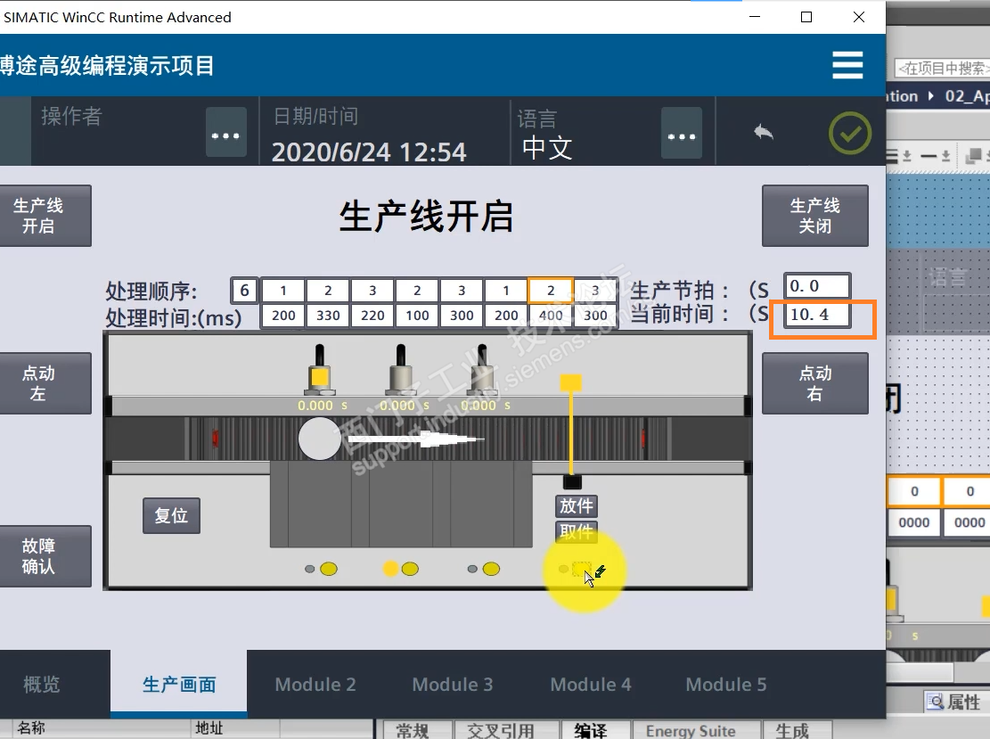Click the first yellow indicator lamp under the modules

point(328,569)
